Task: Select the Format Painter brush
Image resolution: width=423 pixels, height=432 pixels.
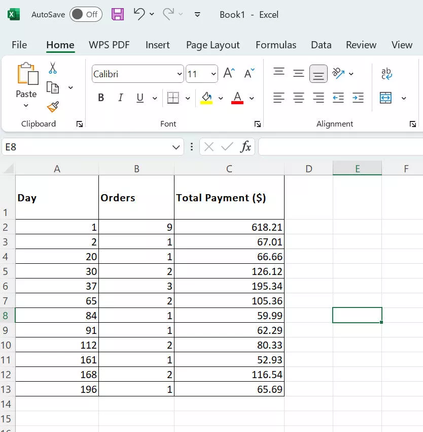Action: (x=53, y=107)
